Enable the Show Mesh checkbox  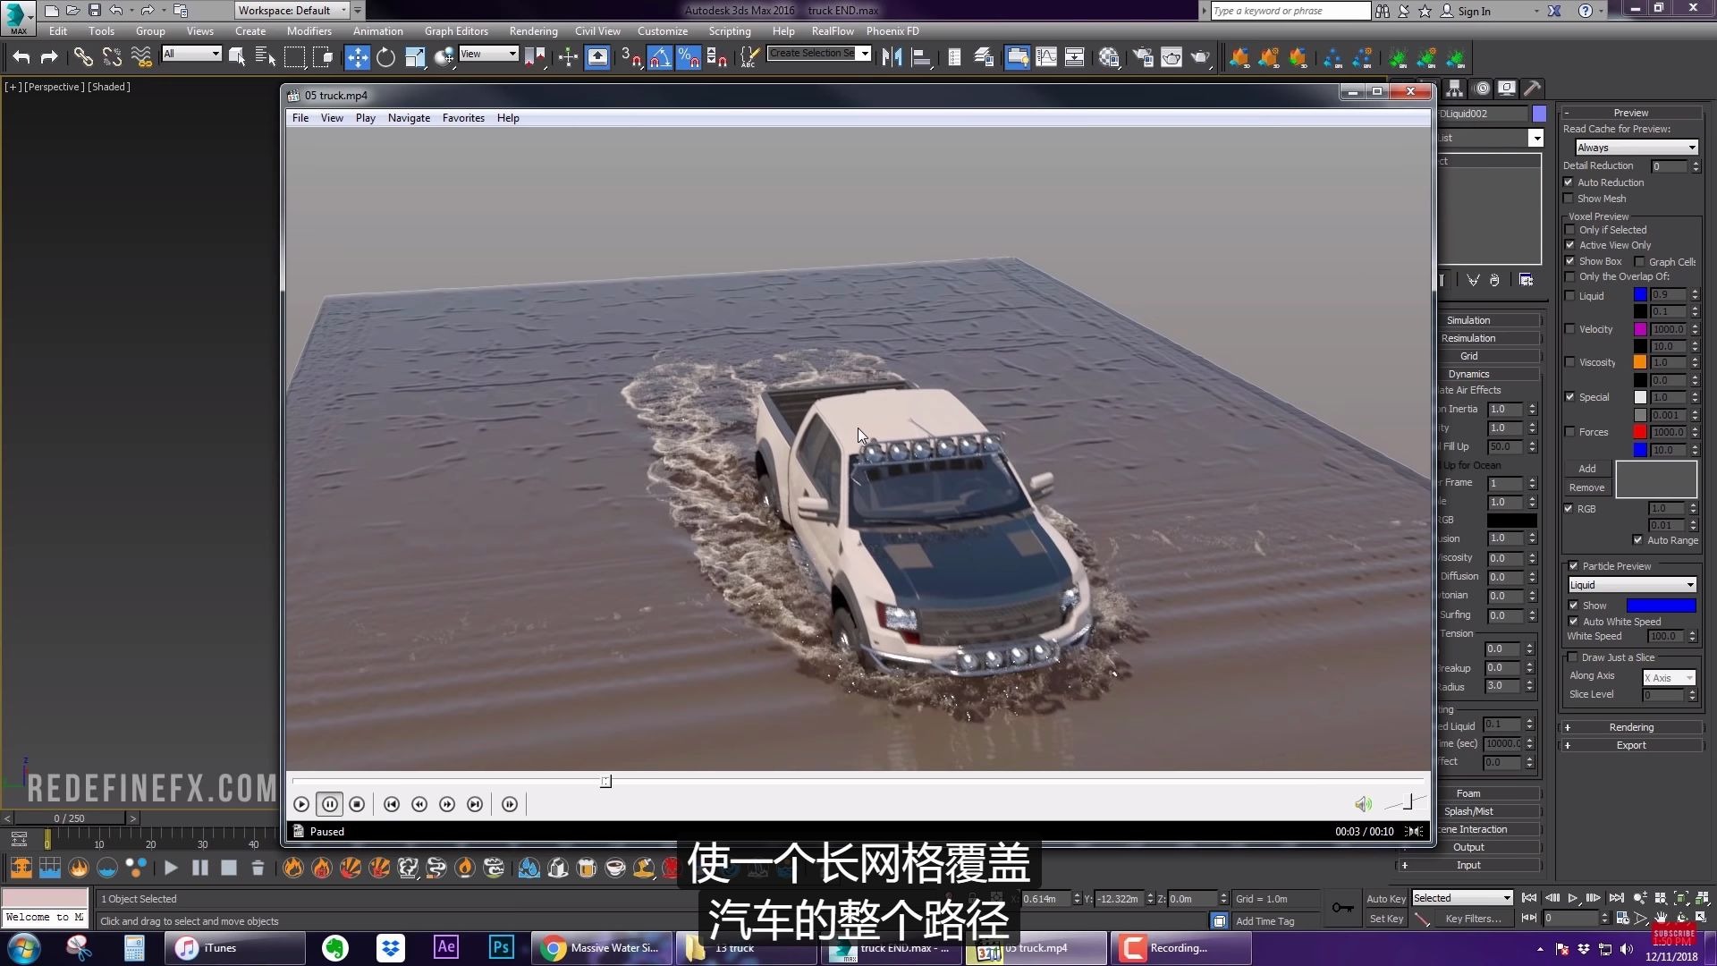tap(1570, 199)
